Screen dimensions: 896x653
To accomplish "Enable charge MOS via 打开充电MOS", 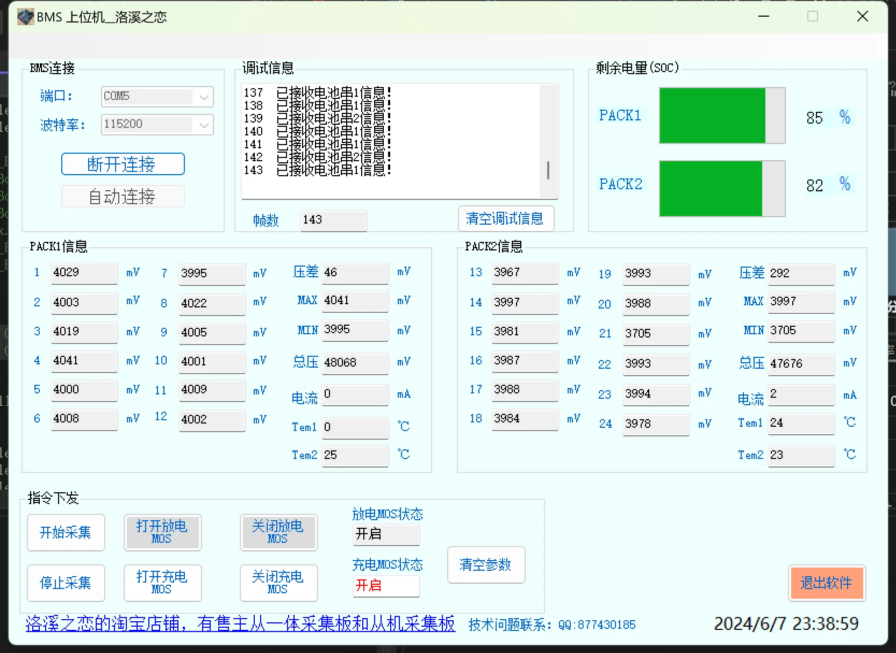I will tap(162, 583).
